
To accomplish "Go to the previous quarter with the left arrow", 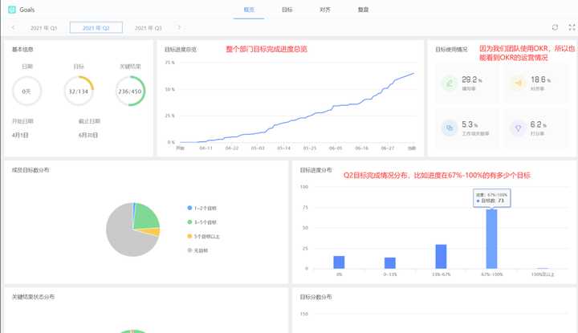I will coord(14,27).
